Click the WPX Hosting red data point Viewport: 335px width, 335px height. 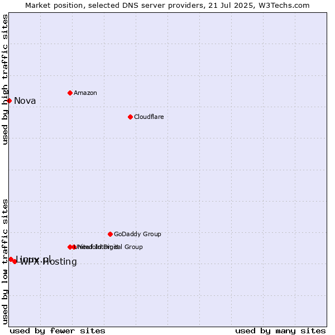15,261
